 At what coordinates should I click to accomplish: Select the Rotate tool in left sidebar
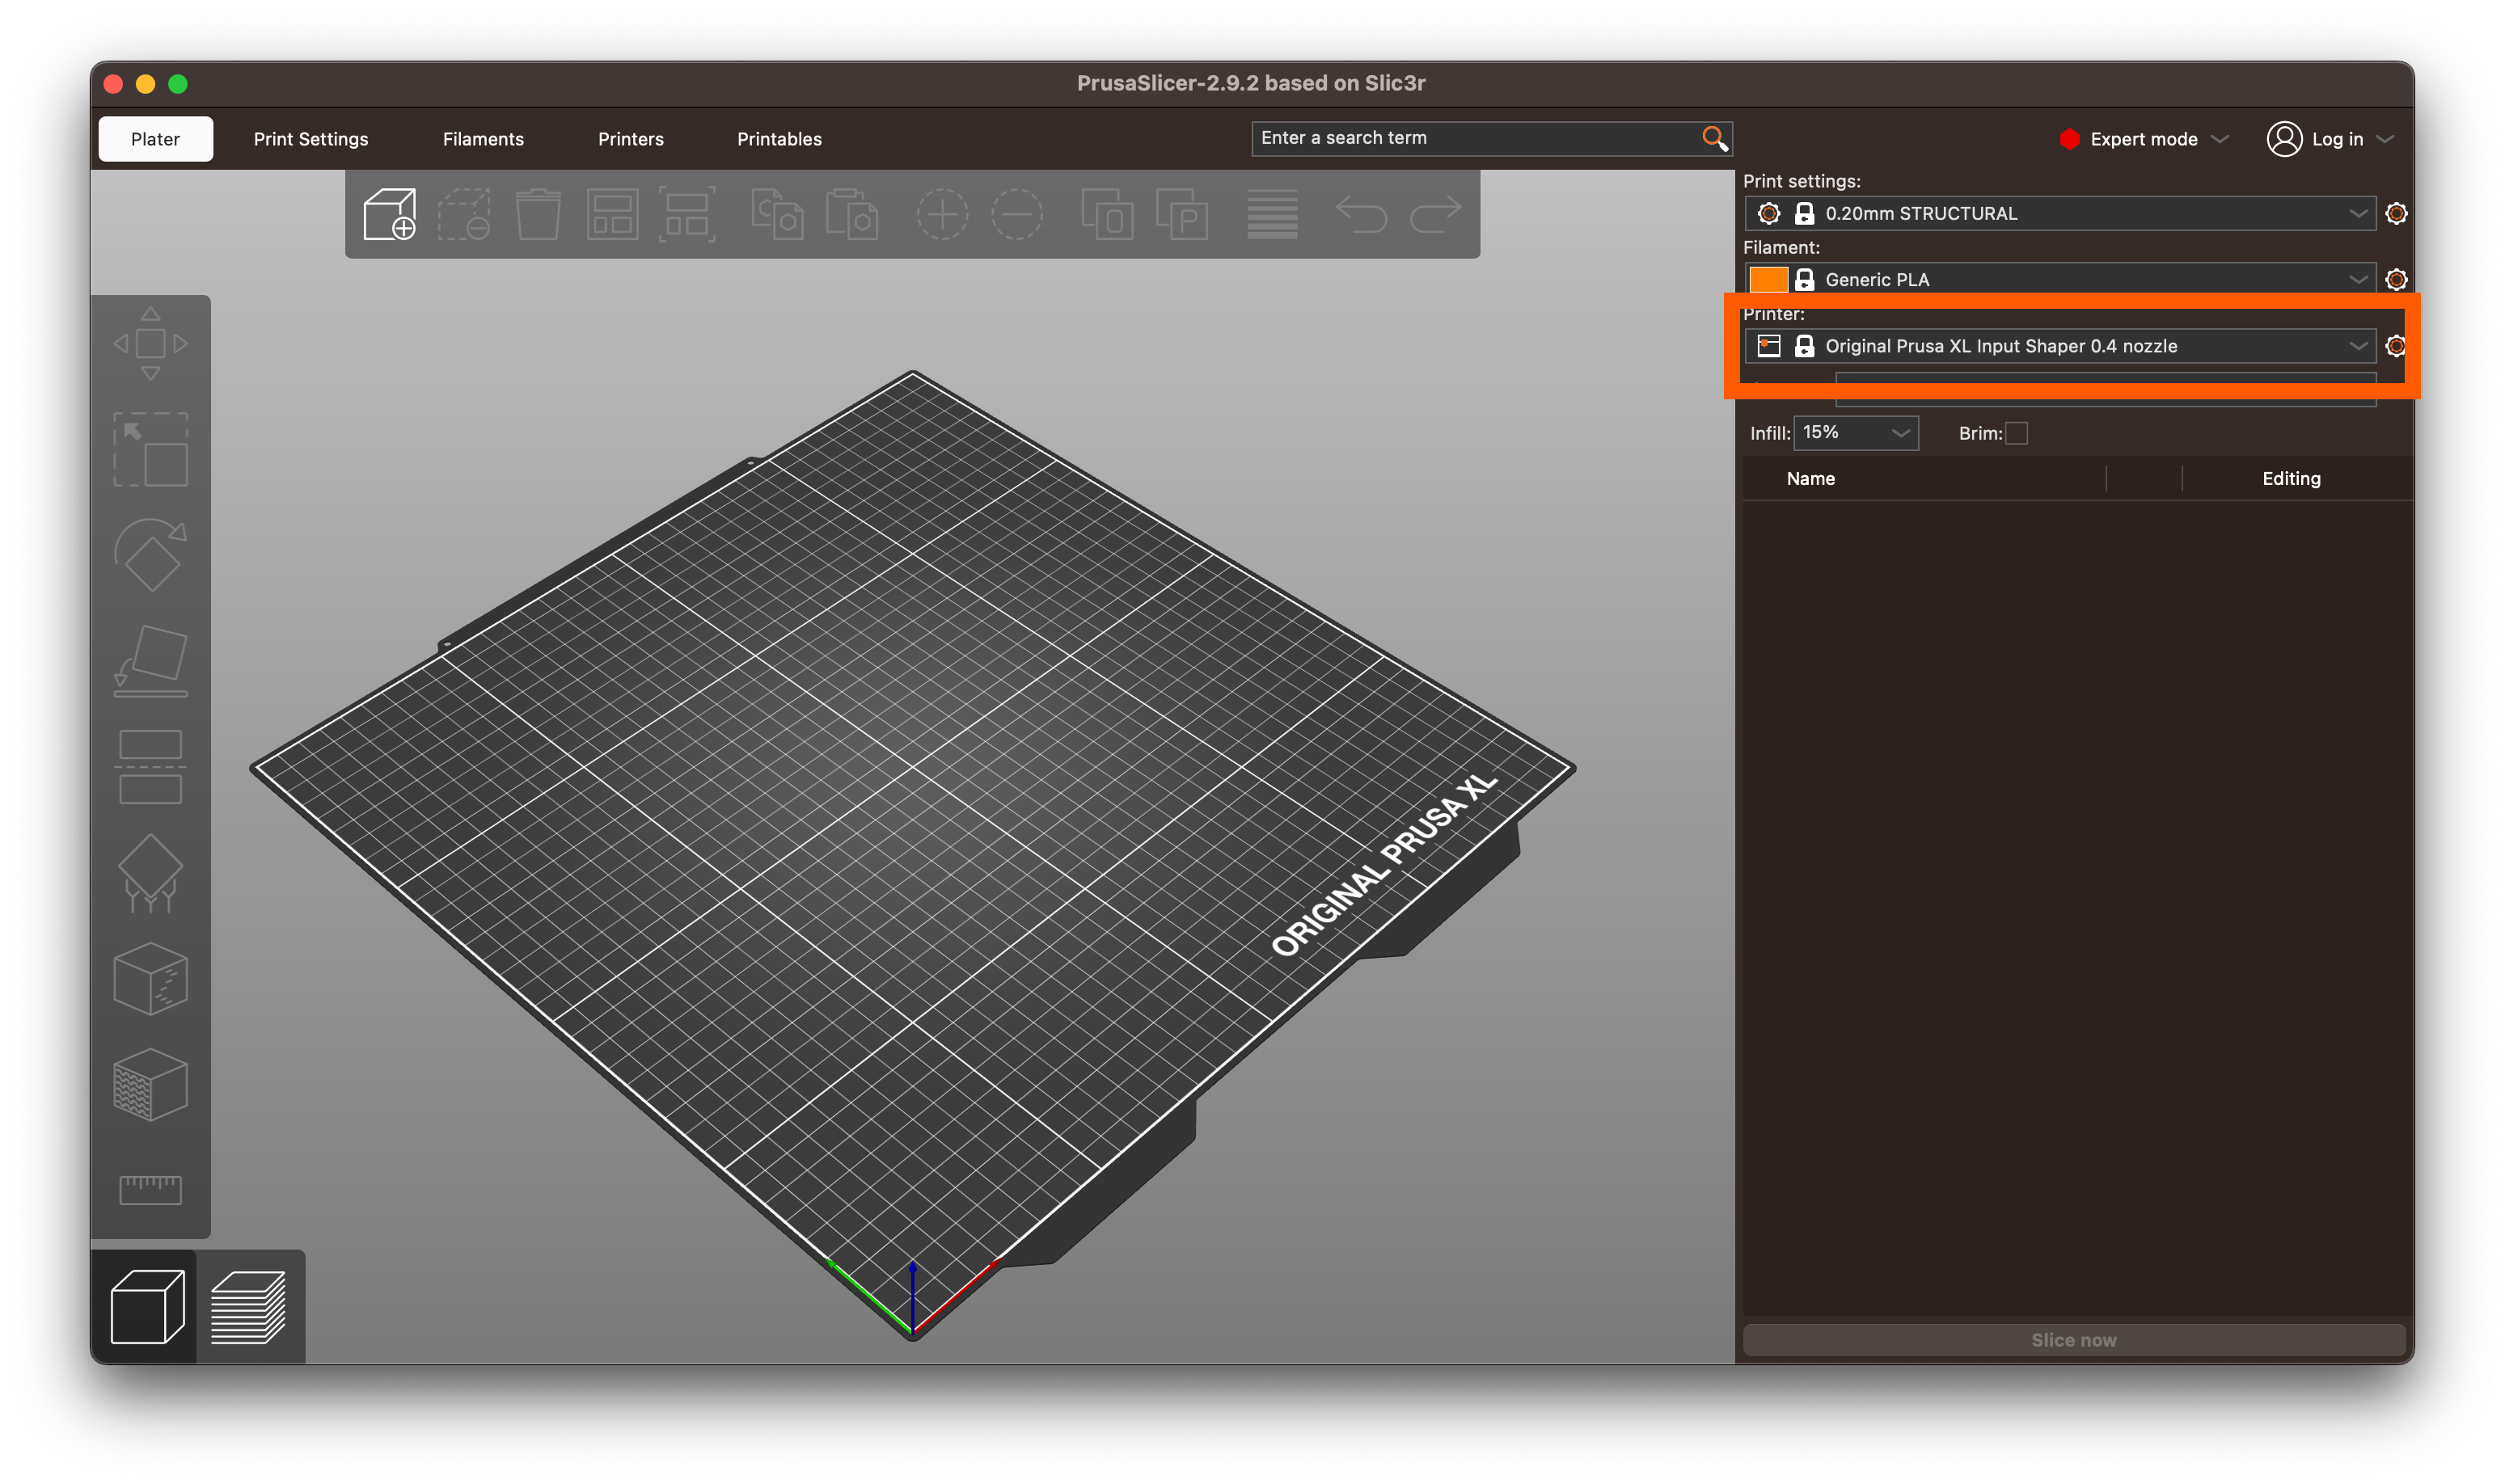click(150, 555)
